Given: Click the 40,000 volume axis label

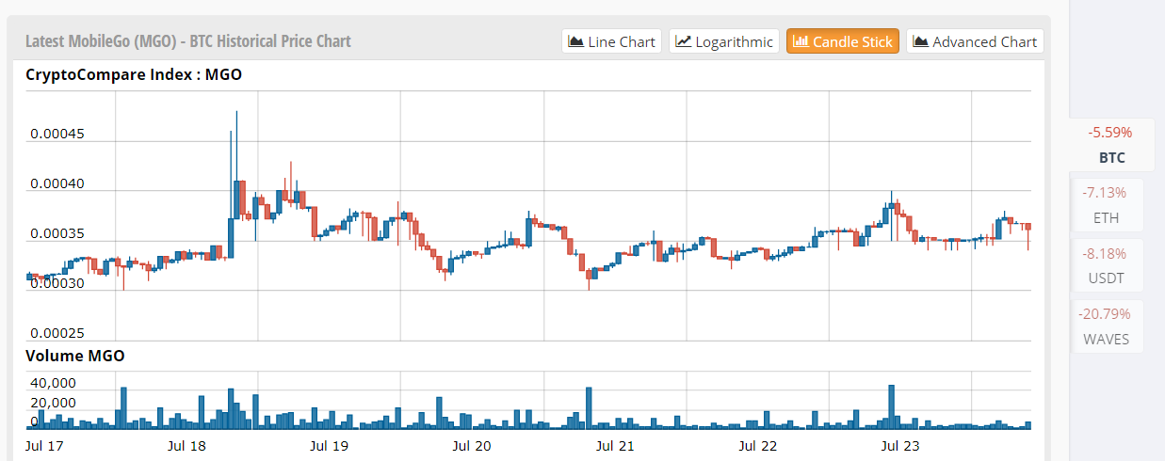Looking at the screenshot, I should tap(53, 383).
